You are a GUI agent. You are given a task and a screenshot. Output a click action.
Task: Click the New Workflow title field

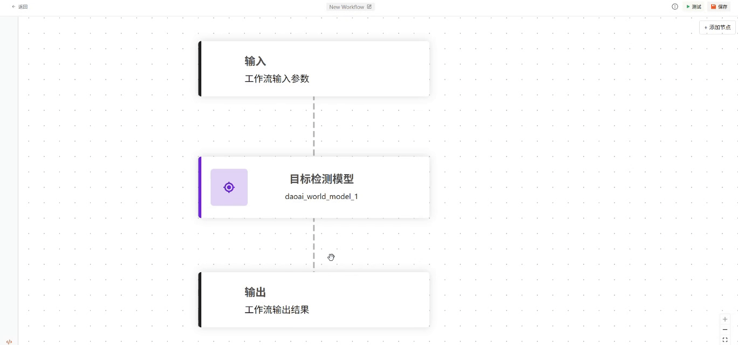[x=346, y=7]
